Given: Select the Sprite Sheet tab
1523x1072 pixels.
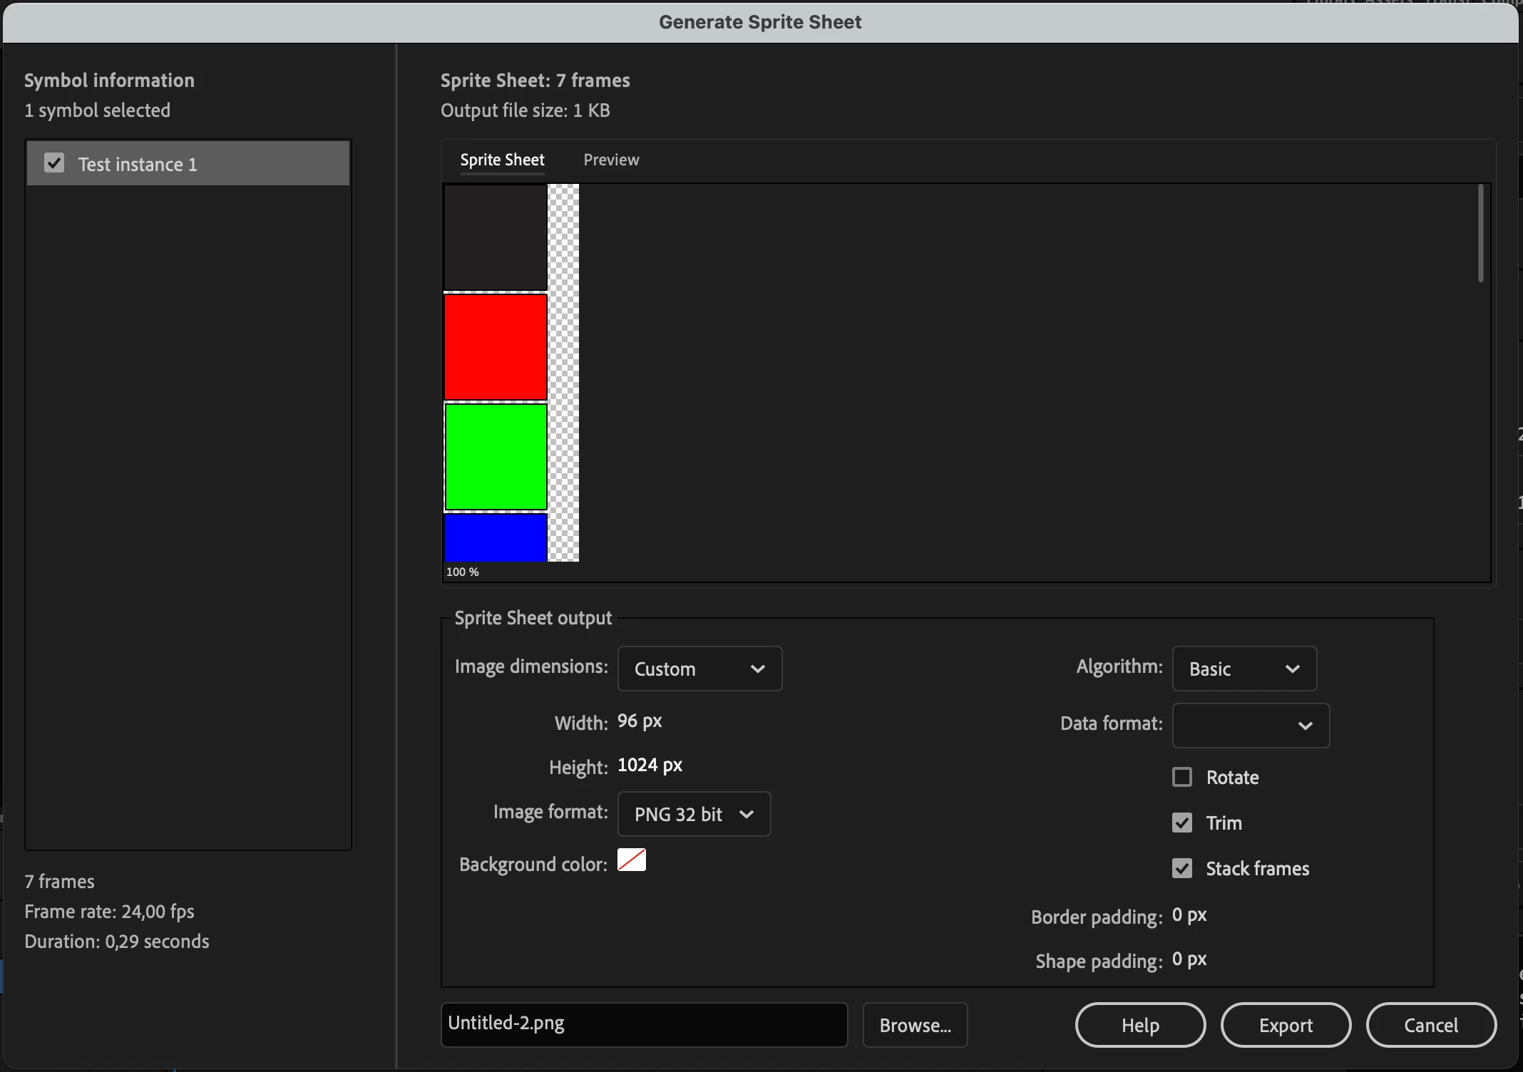Looking at the screenshot, I should tap(502, 160).
